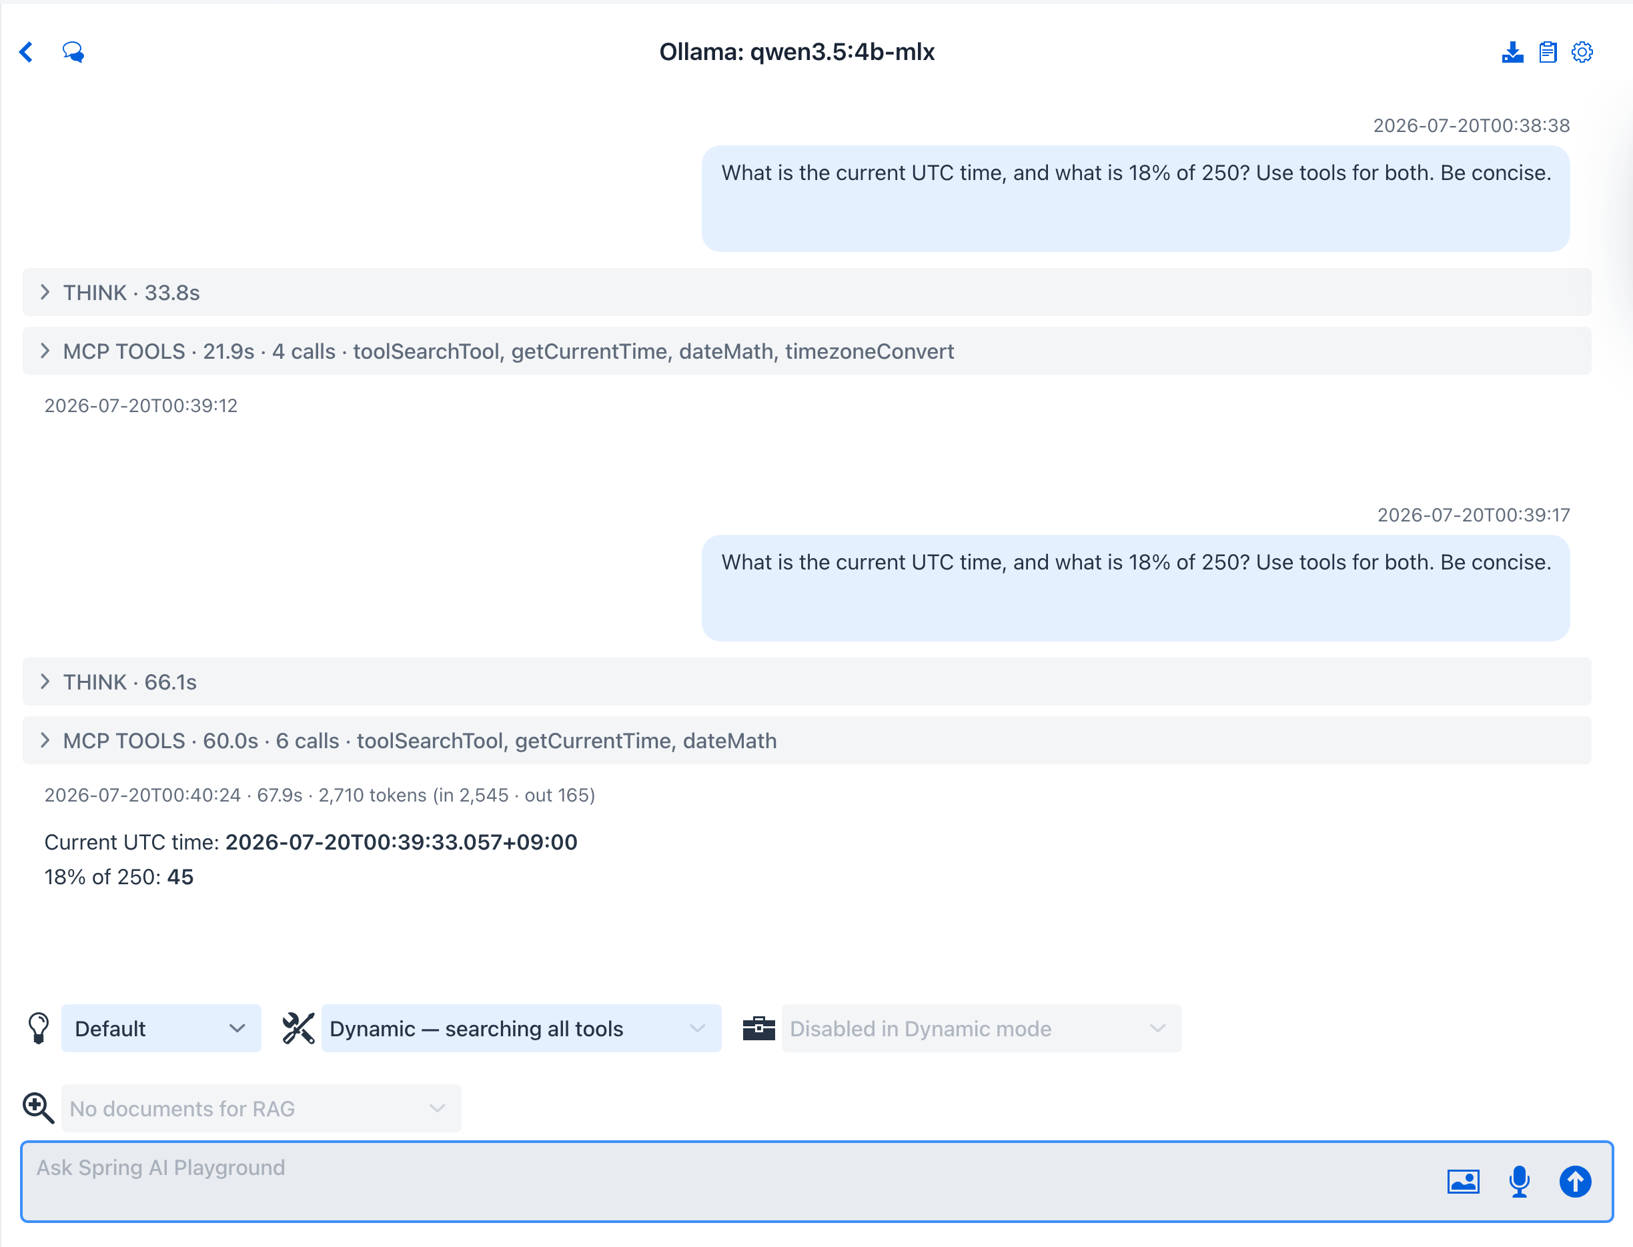The image size is (1633, 1247).
Task: Click timestamp 2026-07-20T00:38:38
Action: tap(1471, 125)
